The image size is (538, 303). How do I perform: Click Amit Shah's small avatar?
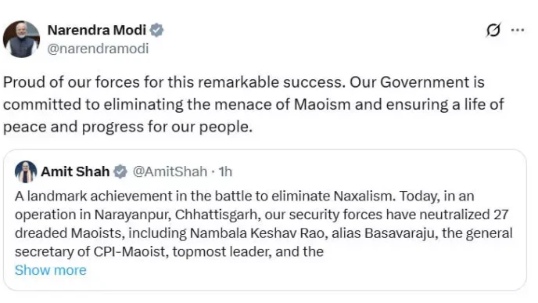point(26,171)
